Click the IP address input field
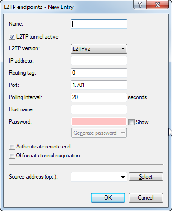The height and width of the screenshot is (211, 172). point(99,61)
